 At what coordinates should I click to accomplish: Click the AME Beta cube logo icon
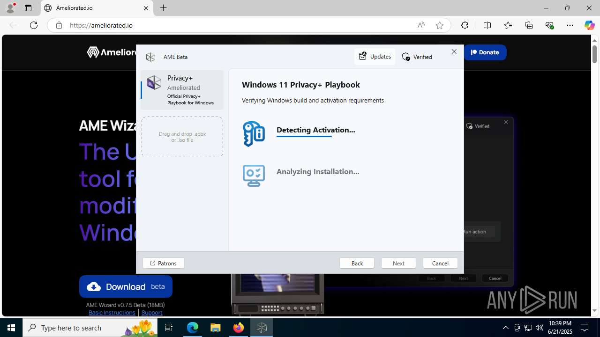point(150,57)
